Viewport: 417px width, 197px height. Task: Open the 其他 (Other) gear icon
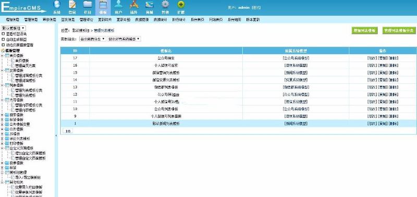coord(165,5)
